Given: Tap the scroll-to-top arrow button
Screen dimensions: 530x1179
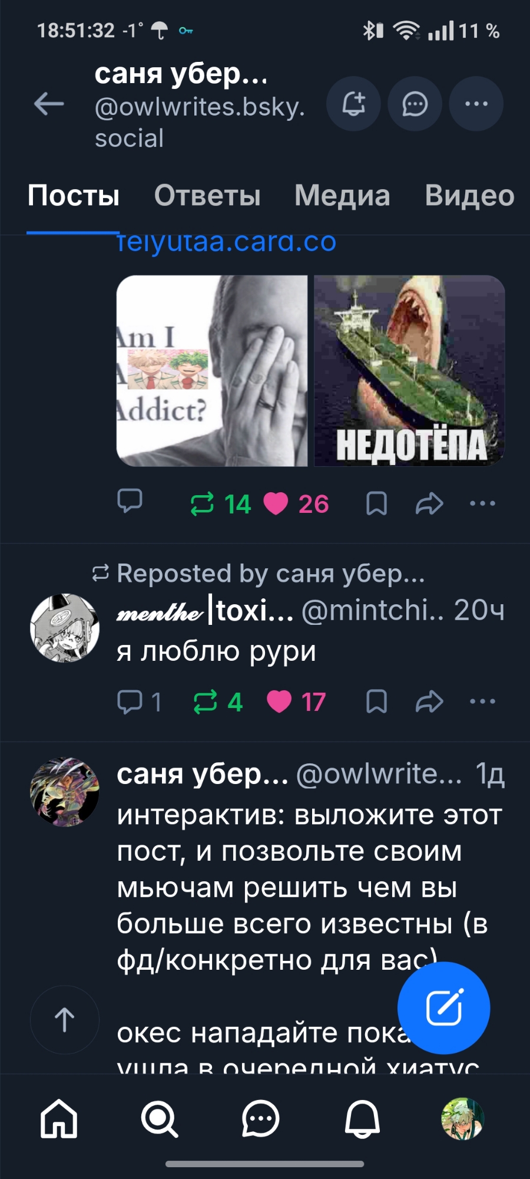Looking at the screenshot, I should click(65, 1019).
